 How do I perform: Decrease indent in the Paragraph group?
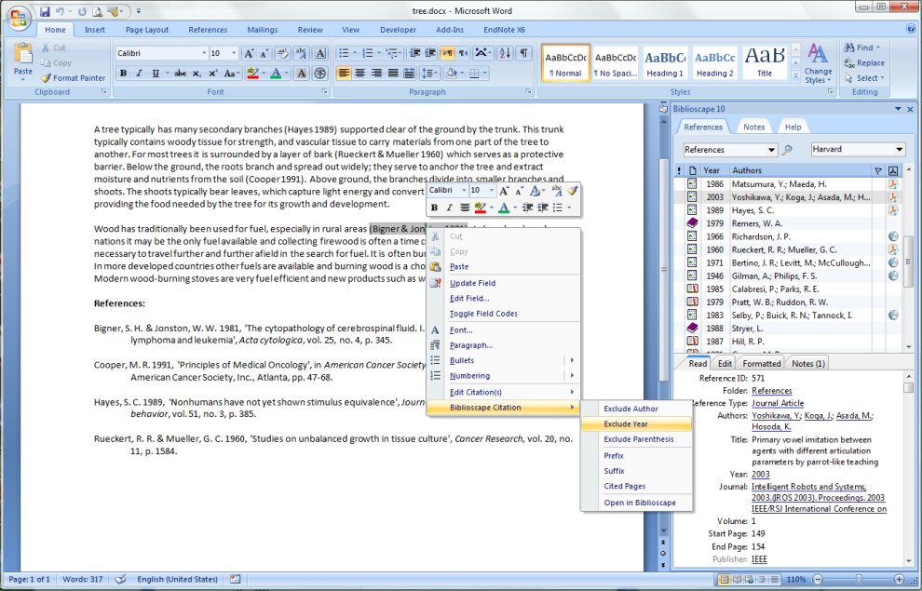tap(414, 53)
